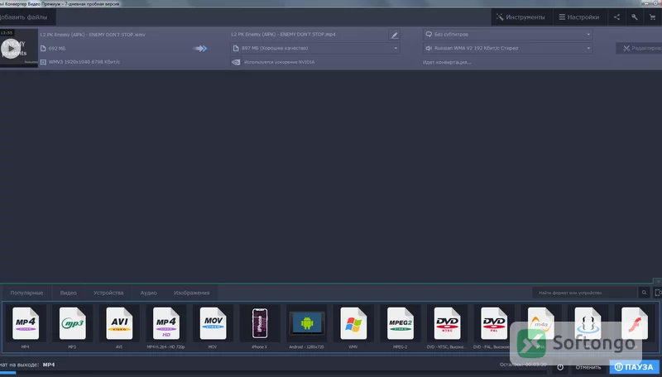Select the DVD PAL preset icon
Viewport: 662px width, 377px height.
pyautogui.click(x=494, y=323)
